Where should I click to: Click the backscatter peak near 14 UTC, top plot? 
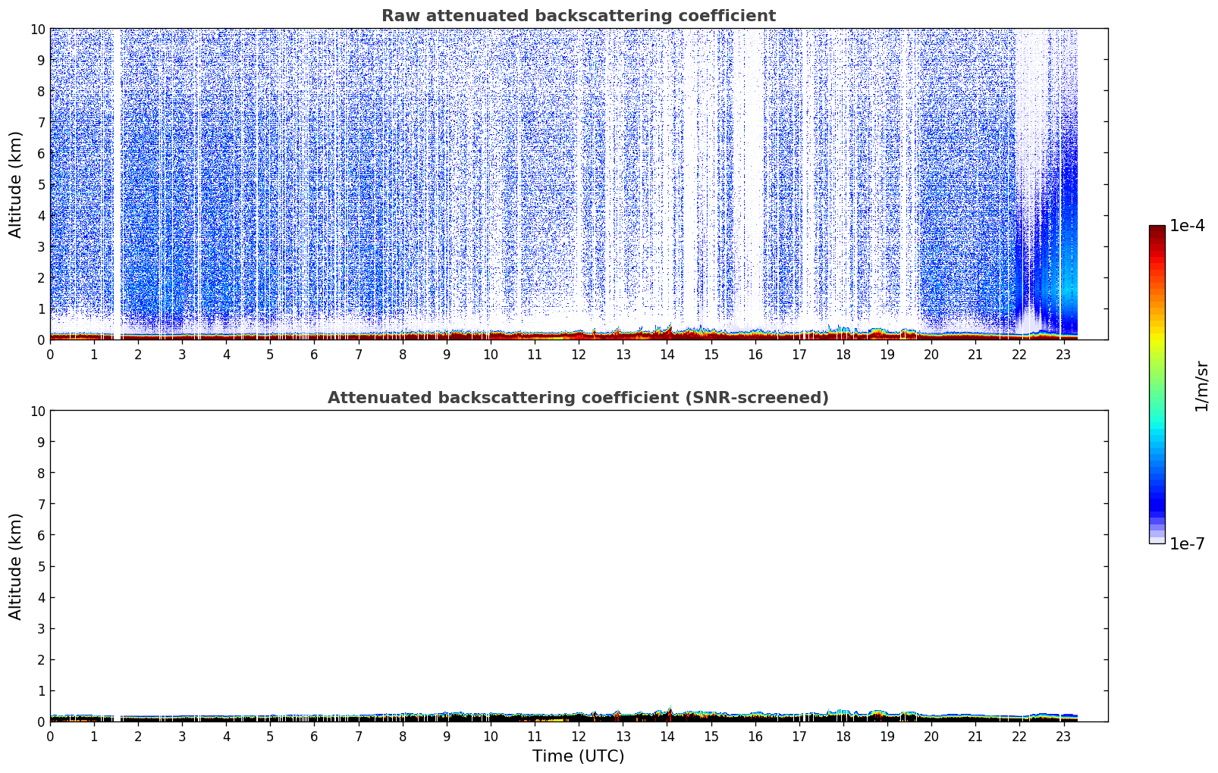(x=669, y=327)
